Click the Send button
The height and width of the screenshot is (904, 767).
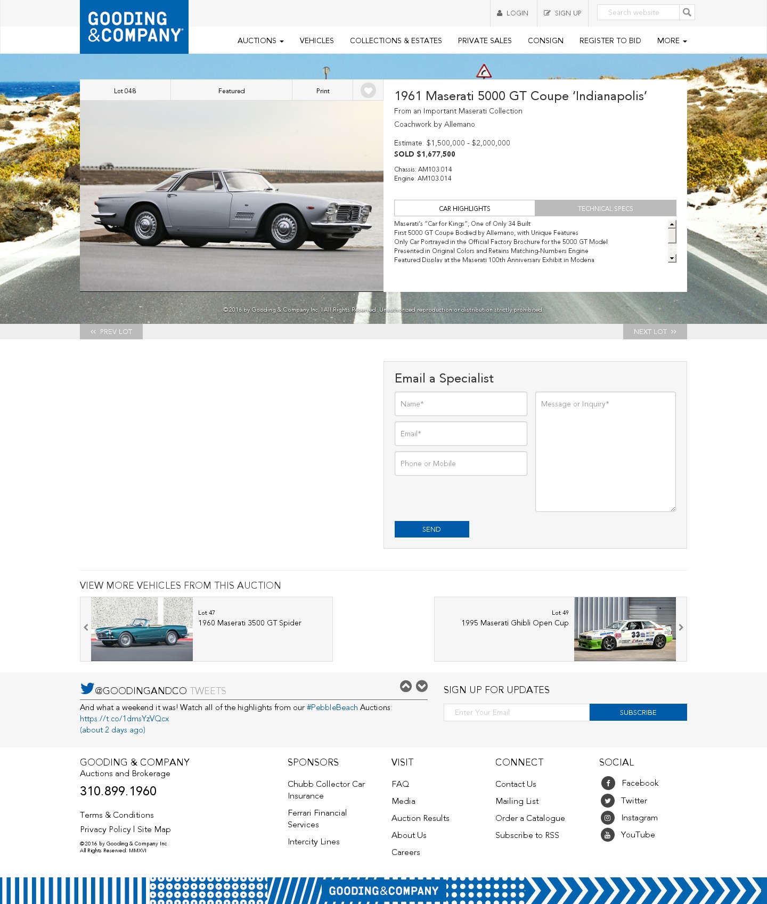tap(432, 529)
